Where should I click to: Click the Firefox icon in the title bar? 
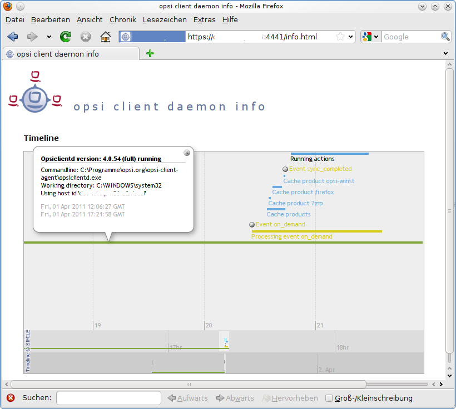(8, 6)
